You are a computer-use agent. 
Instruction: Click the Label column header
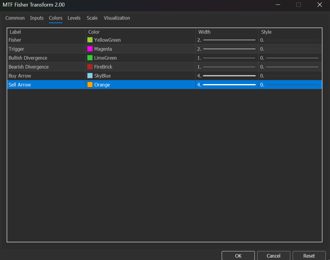15,32
